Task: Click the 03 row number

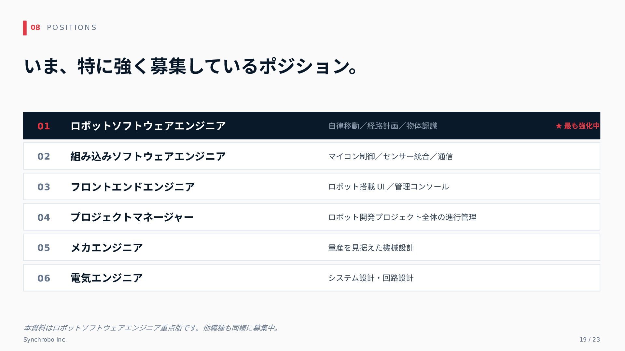Action: click(x=44, y=187)
